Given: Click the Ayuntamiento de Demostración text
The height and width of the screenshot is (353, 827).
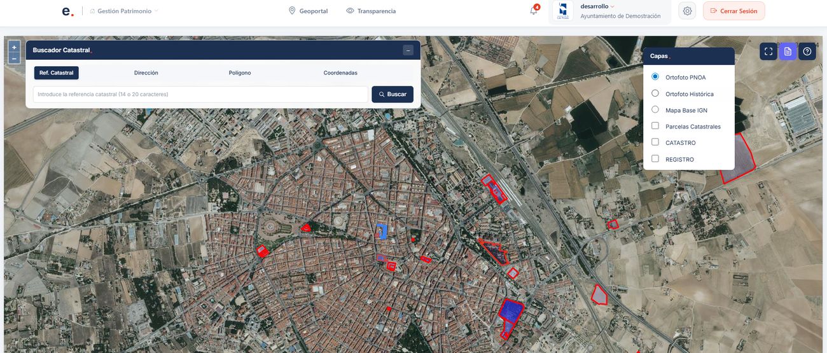Looking at the screenshot, I should 620,16.
